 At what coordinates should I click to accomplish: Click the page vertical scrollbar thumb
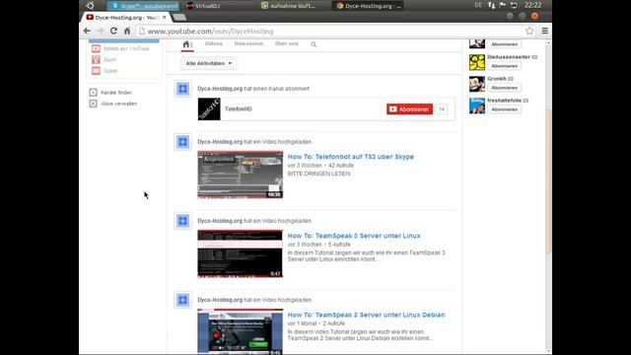pos(548,181)
